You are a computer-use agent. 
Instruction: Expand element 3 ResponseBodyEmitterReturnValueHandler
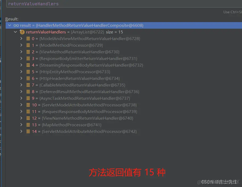click(x=21, y=58)
